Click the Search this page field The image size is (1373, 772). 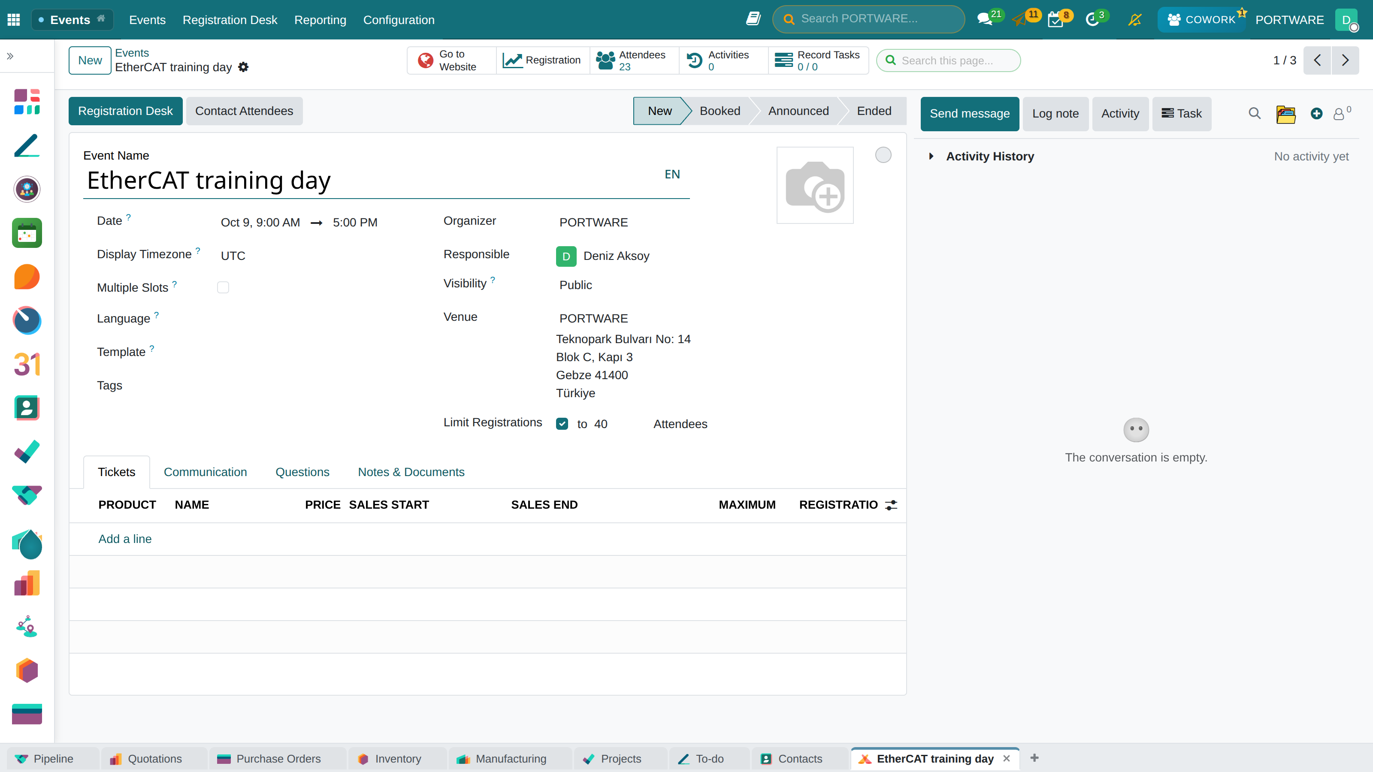pyautogui.click(x=949, y=60)
